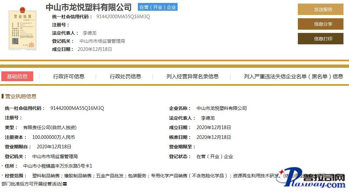The image size is (349, 192).
Task: View the 列入经营异常名录信息 tab
Action: coord(192,76)
